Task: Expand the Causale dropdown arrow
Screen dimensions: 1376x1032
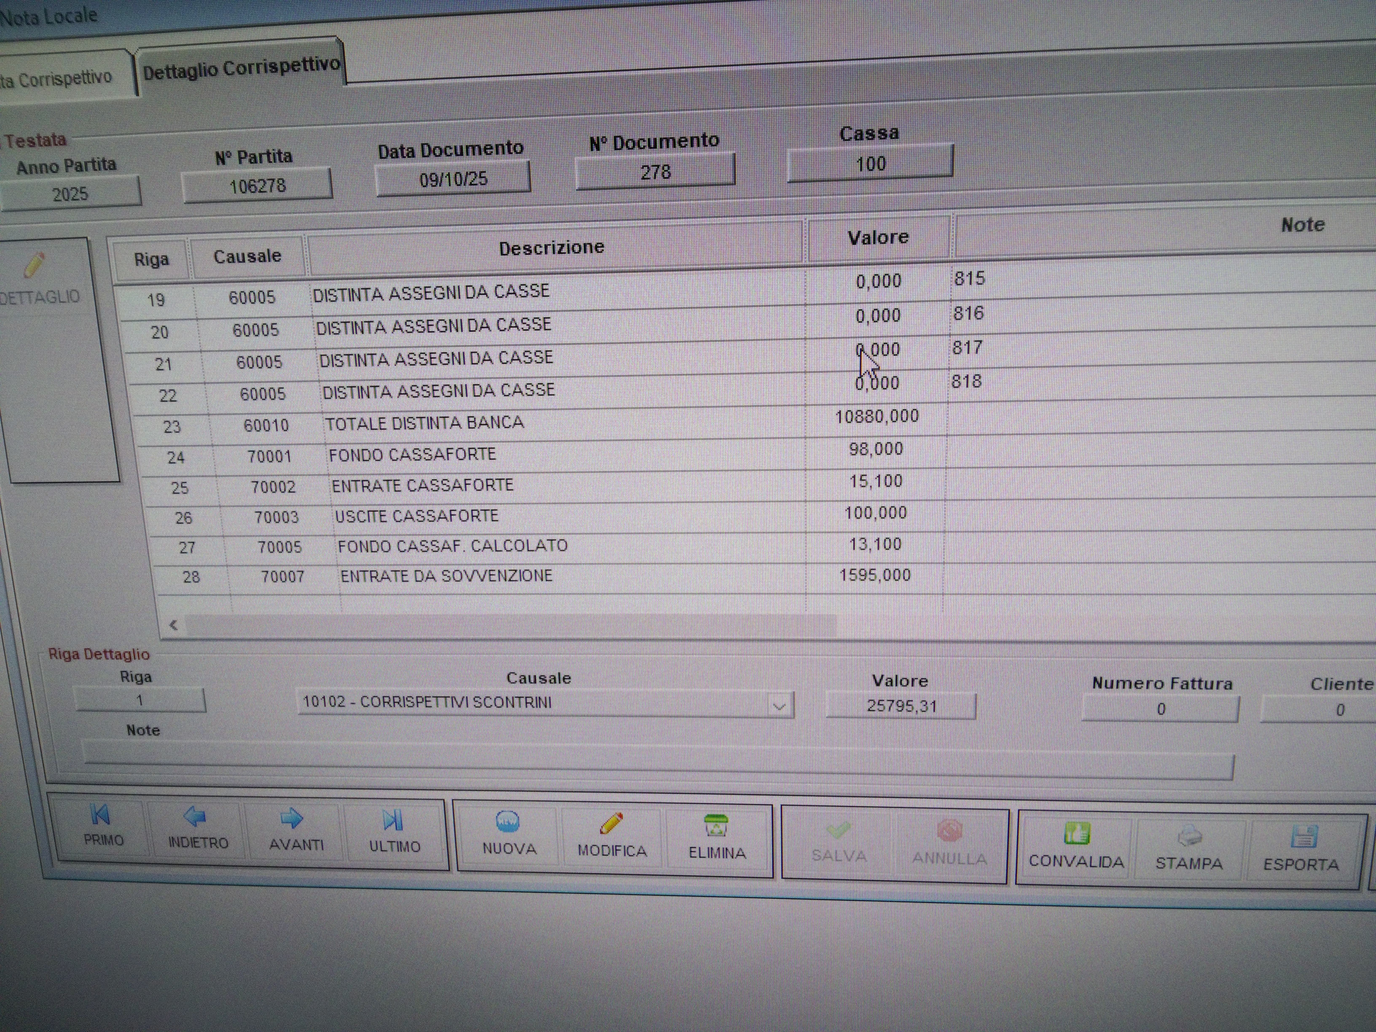Action: 779,707
